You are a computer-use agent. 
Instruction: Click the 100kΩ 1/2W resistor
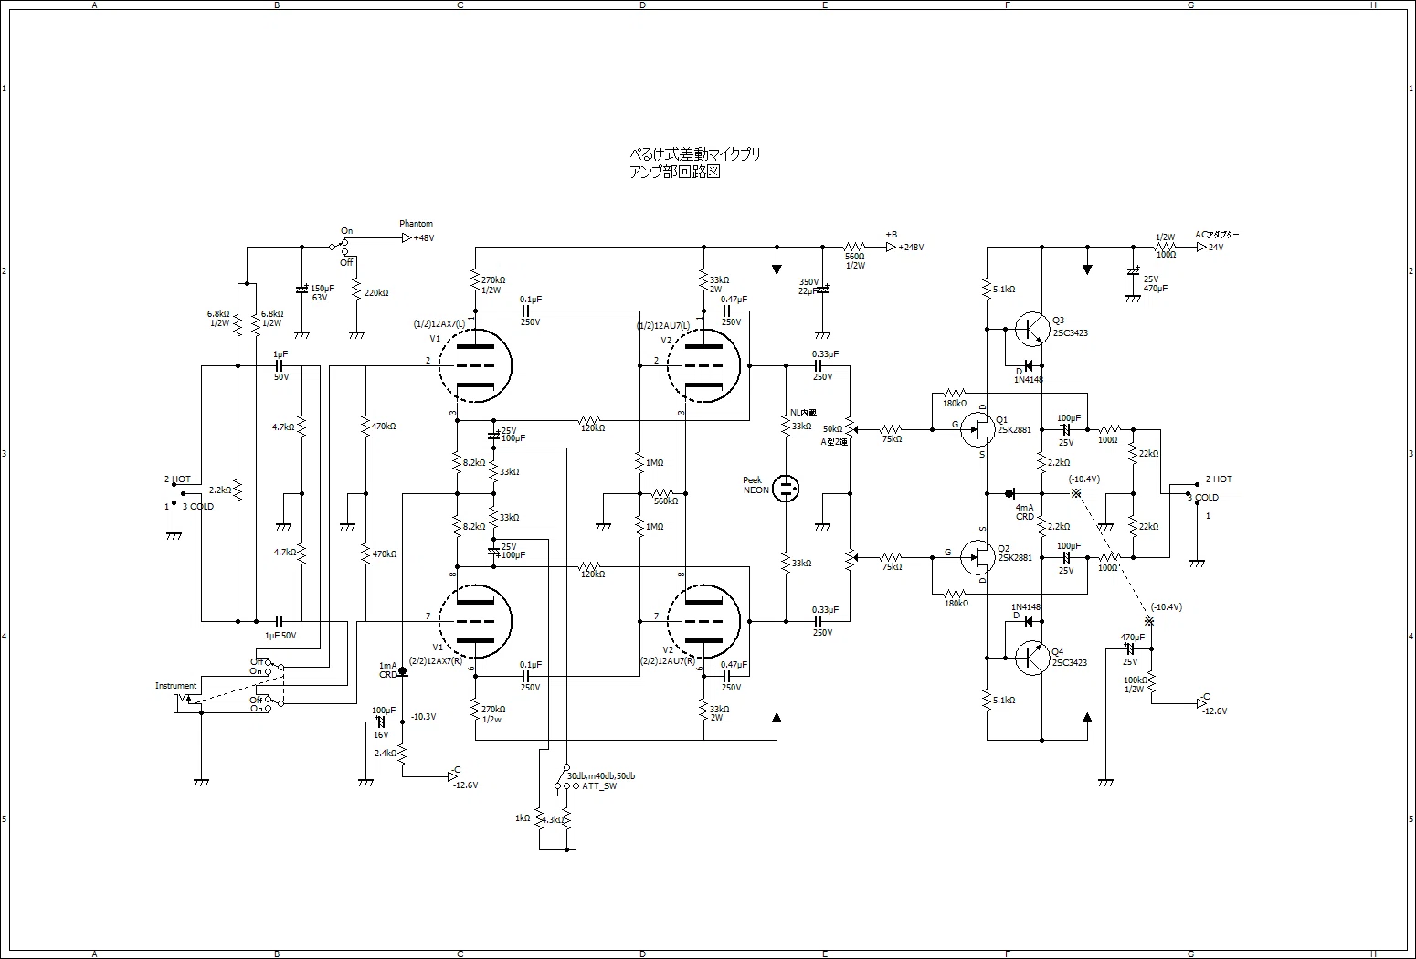tap(1151, 681)
